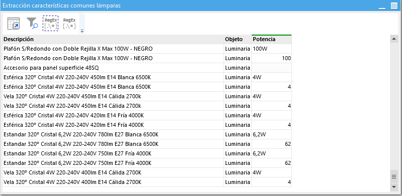The height and width of the screenshot is (196, 402).
Task: Select Vela 450lm Cálida 2700k 4W row
Action: [147, 96]
